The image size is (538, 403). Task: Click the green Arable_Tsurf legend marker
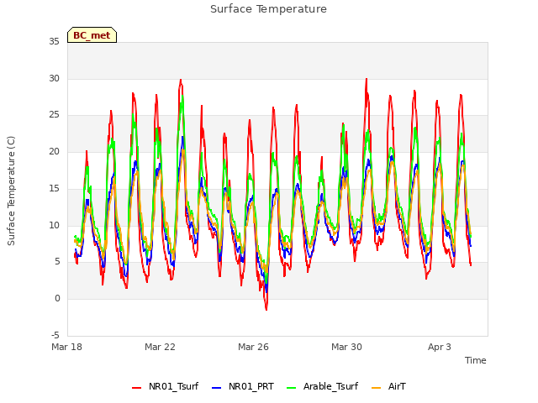(291, 388)
